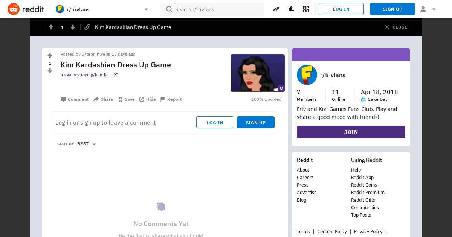Share the Kim Kardashian post
The width and height of the screenshot is (452, 237).
(103, 99)
